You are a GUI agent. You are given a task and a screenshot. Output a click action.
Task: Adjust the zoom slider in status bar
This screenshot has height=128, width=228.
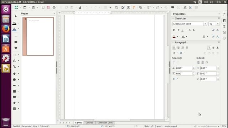pos(207,127)
